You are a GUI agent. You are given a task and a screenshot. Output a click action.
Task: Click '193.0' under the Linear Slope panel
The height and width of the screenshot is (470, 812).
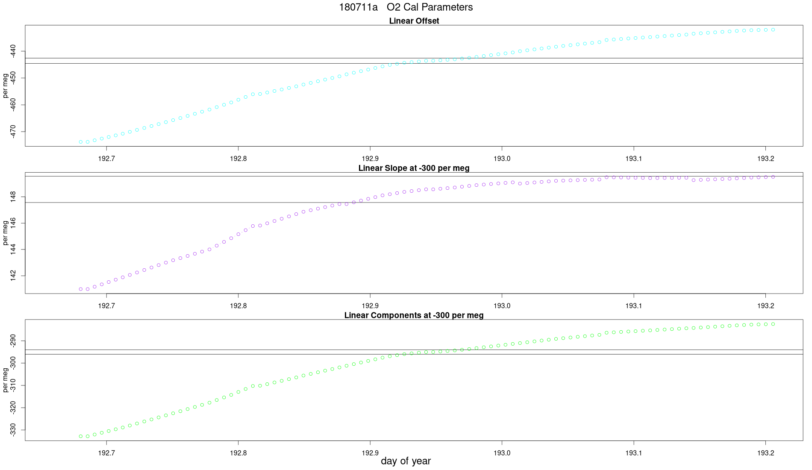click(502, 306)
